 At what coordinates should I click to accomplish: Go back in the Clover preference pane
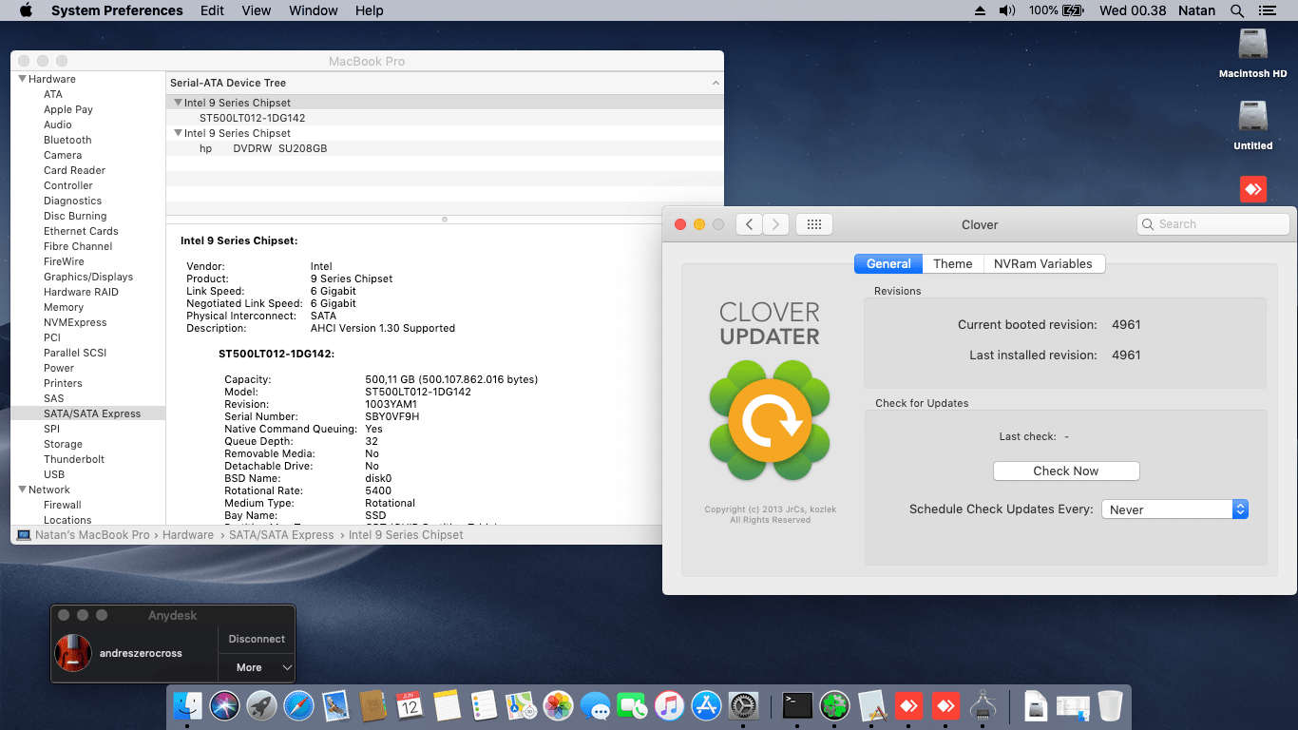749,224
